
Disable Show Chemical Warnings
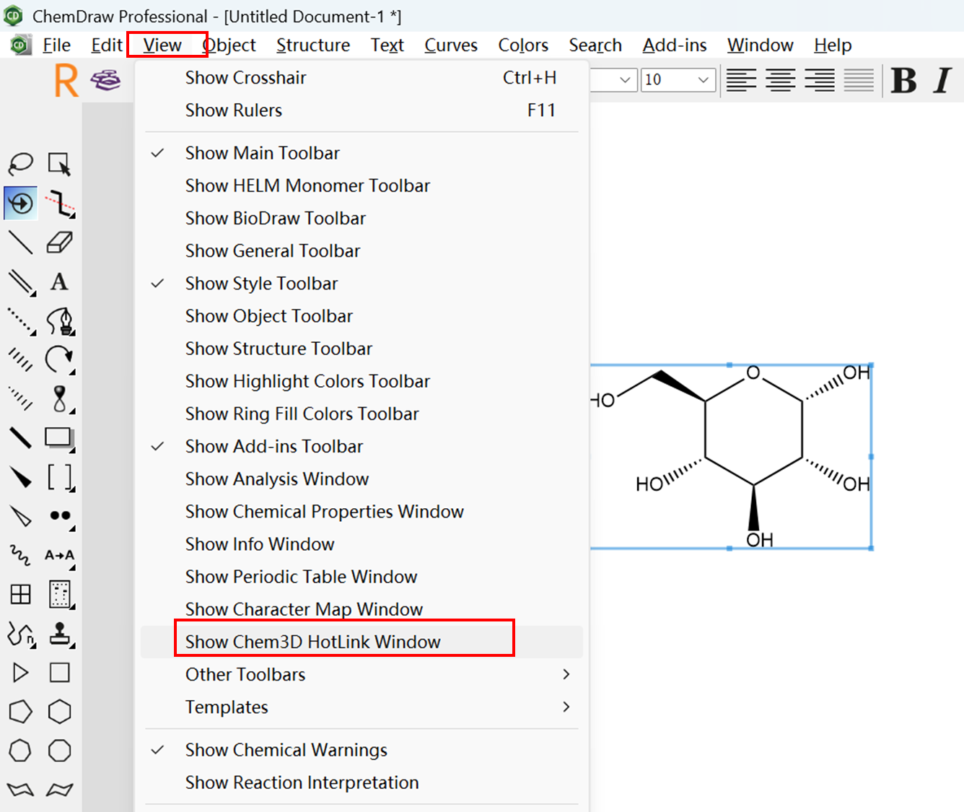(x=286, y=750)
